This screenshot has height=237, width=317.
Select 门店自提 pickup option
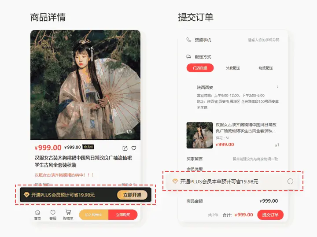pyautogui.click(x=200, y=68)
